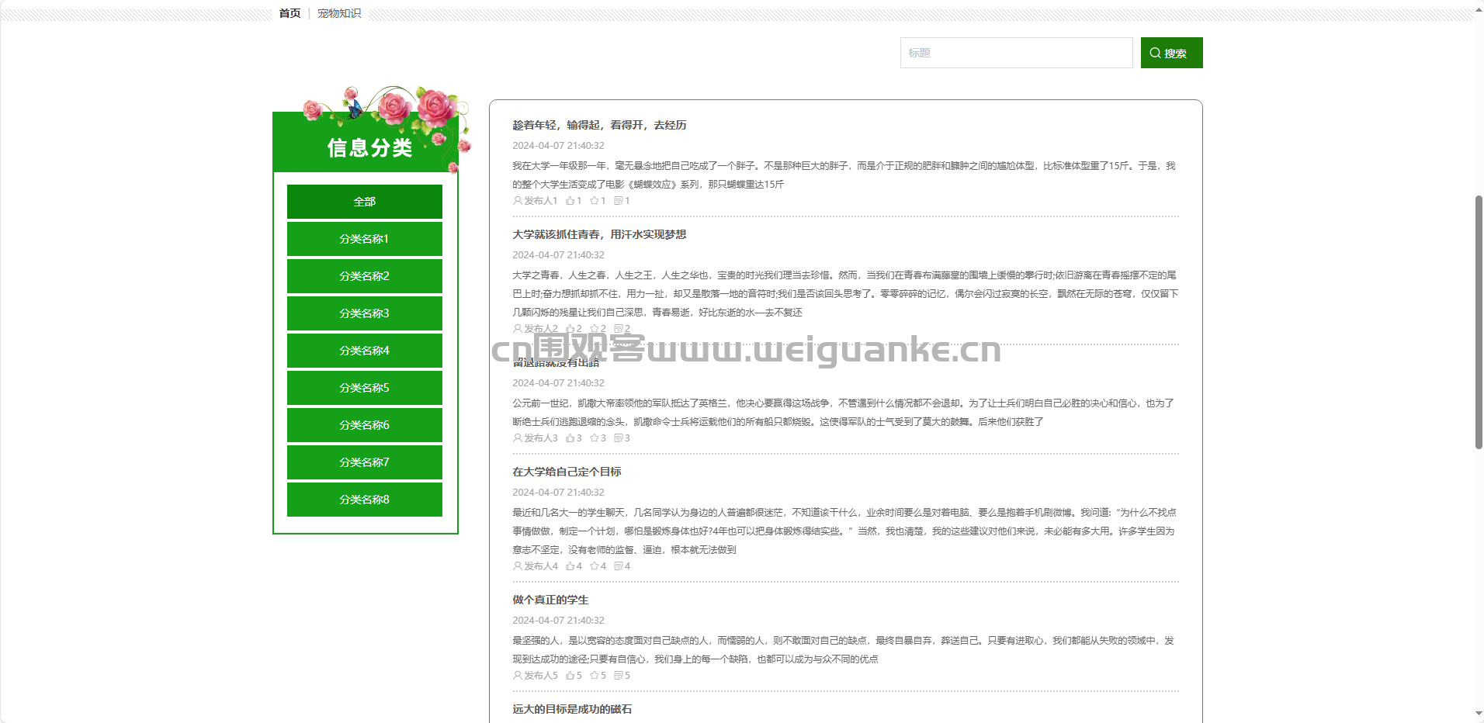This screenshot has width=1484, height=723.
Task: Open article 趁着年轻，输得起，看得开，去经历
Action: tap(599, 125)
